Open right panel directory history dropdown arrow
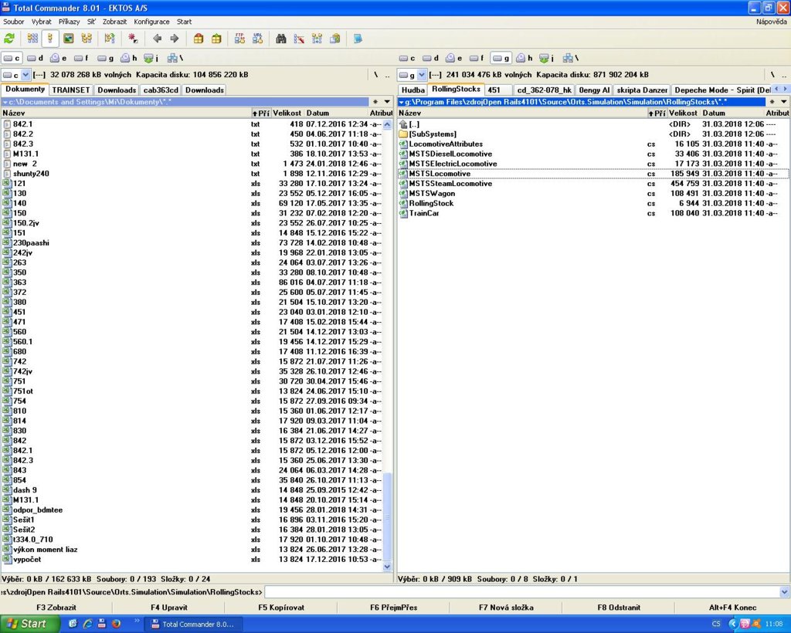The width and height of the screenshot is (791, 633). pyautogui.click(x=783, y=102)
